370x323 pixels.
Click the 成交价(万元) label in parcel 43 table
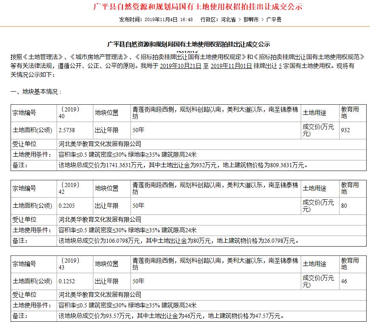coord(318,282)
